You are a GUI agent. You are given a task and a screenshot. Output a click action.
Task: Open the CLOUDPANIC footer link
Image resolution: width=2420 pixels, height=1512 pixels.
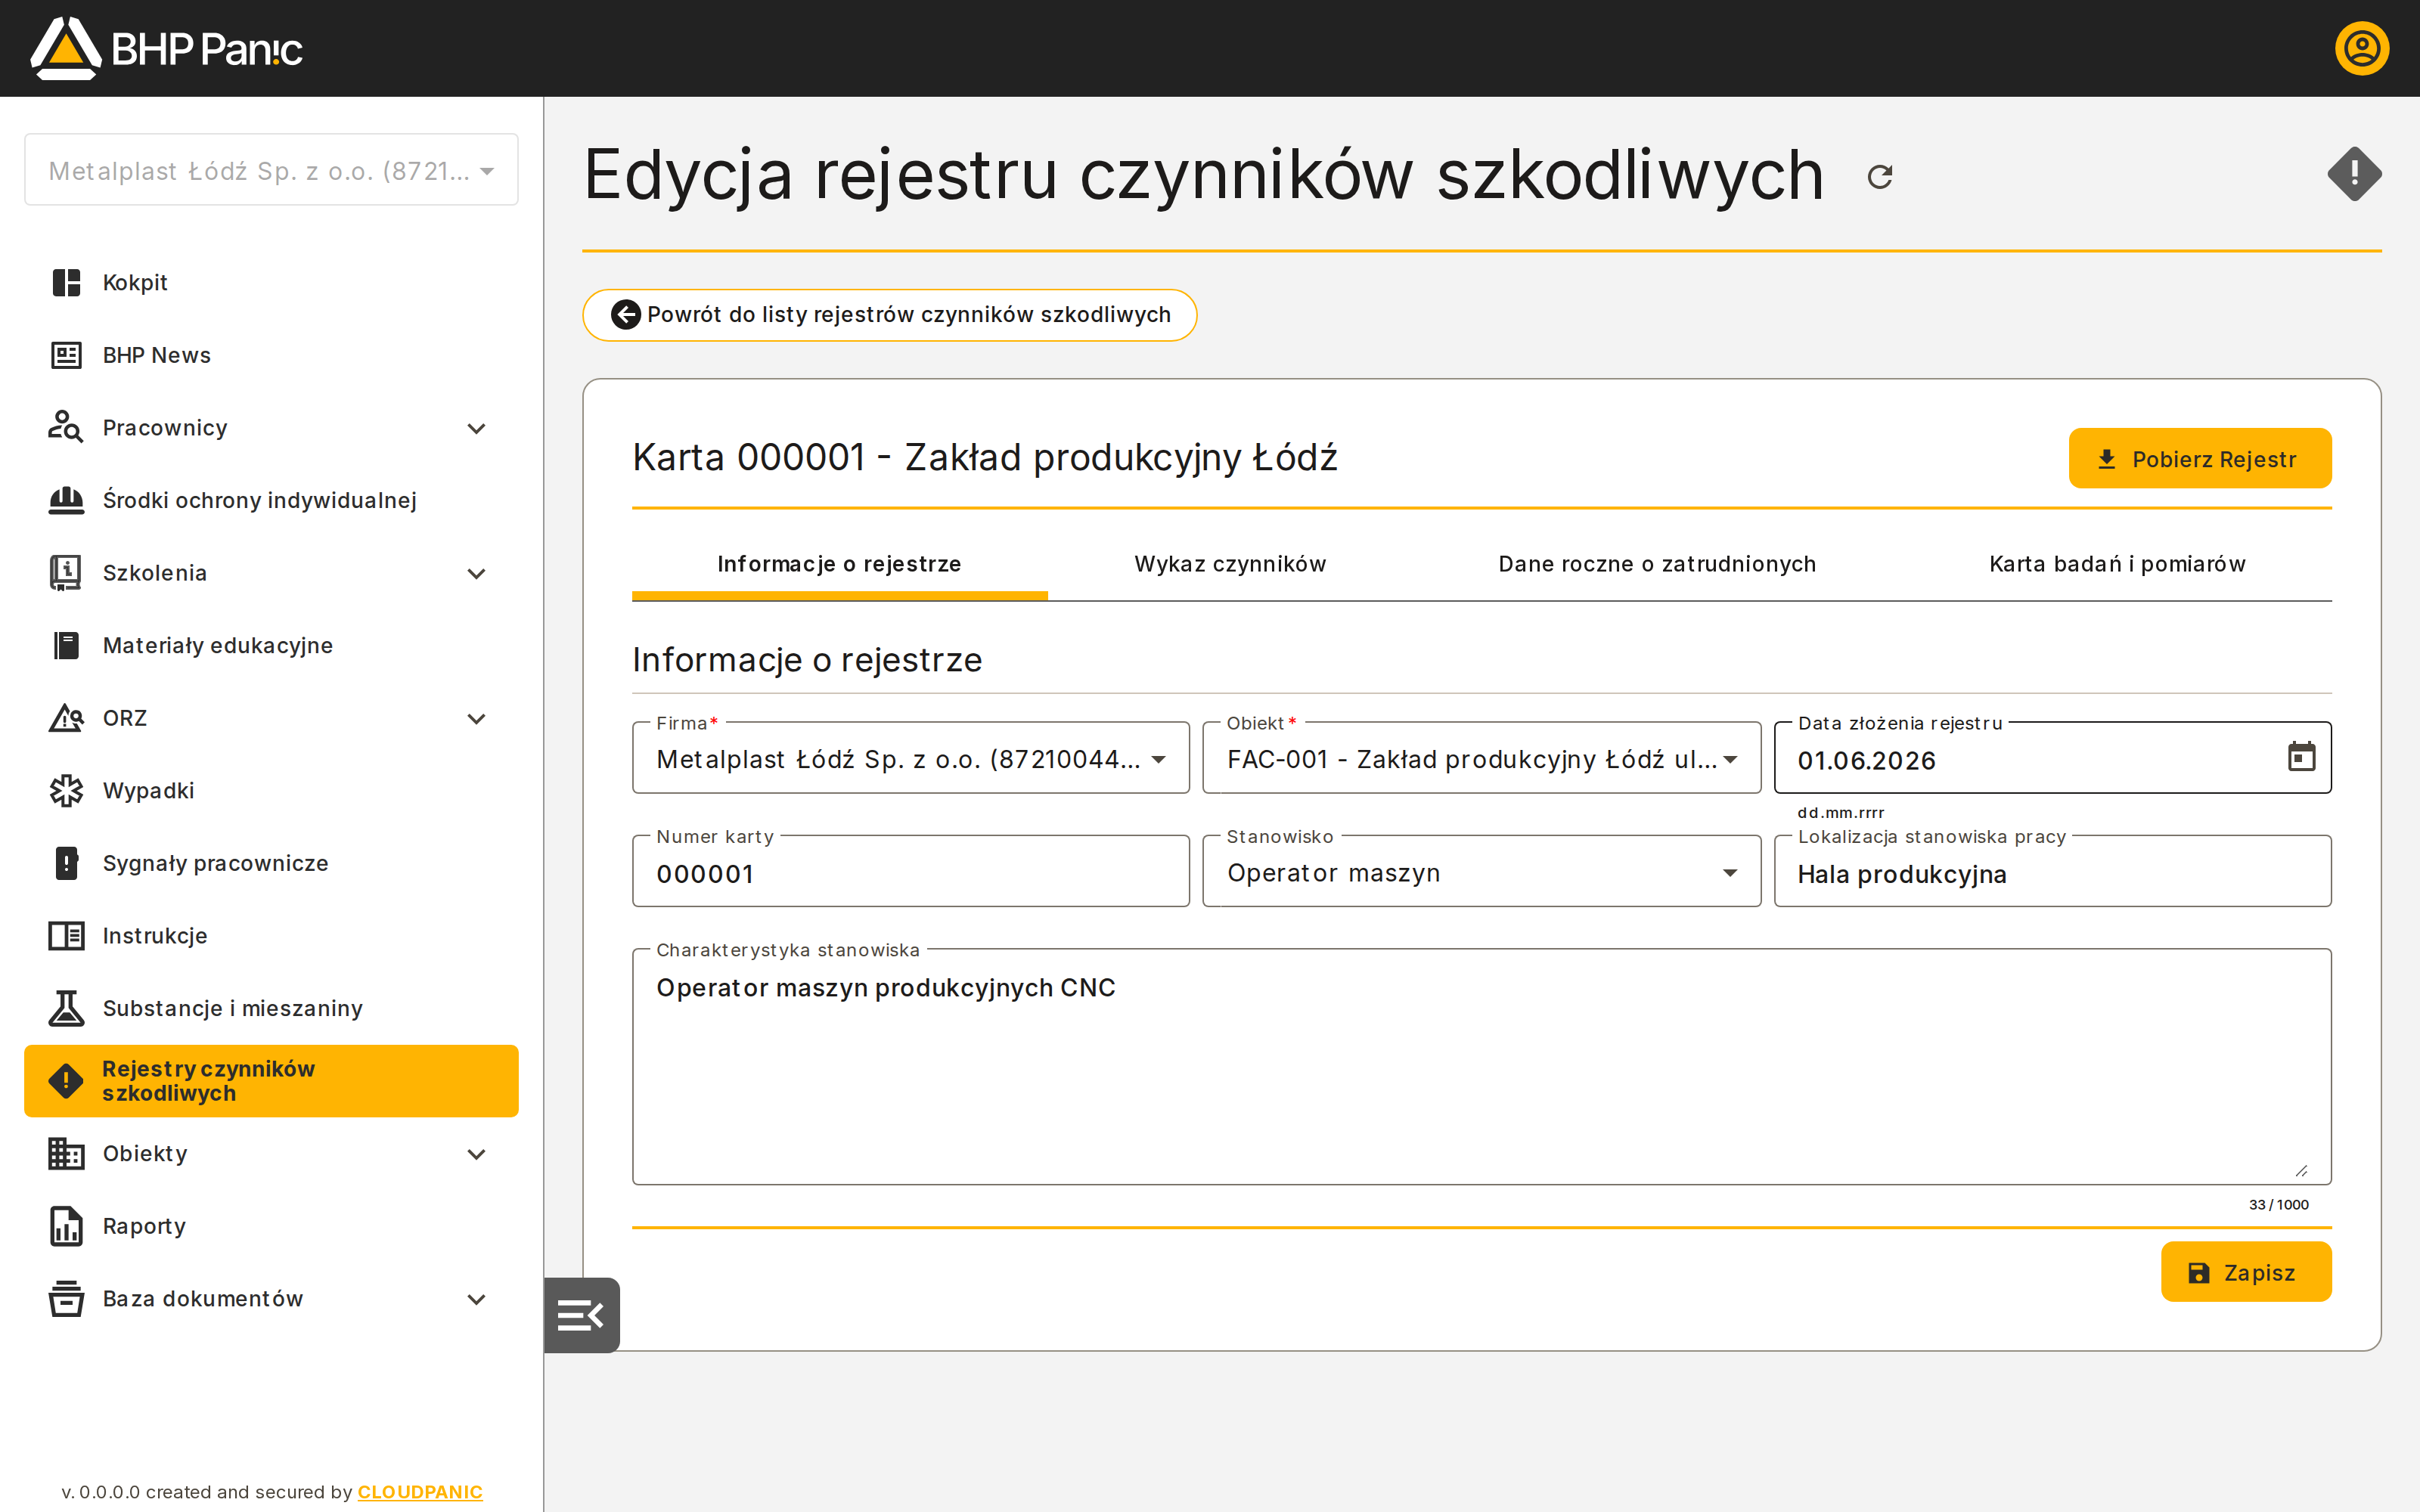(420, 1491)
